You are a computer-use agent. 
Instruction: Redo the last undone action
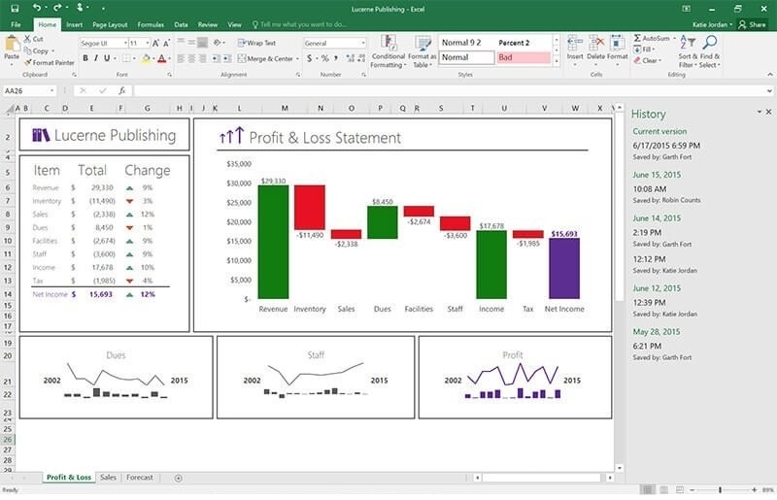(57, 8)
